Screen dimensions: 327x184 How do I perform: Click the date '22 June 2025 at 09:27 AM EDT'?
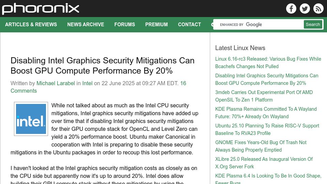(140, 83)
